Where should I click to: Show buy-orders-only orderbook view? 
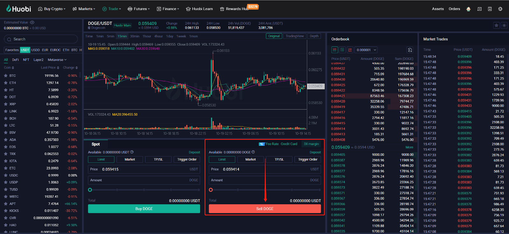pyautogui.click(x=342, y=50)
